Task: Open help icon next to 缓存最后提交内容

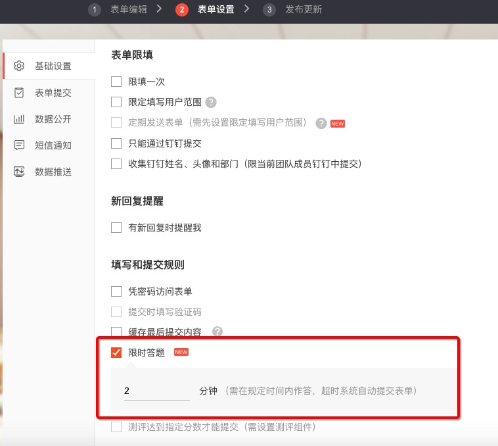Action: (x=217, y=332)
